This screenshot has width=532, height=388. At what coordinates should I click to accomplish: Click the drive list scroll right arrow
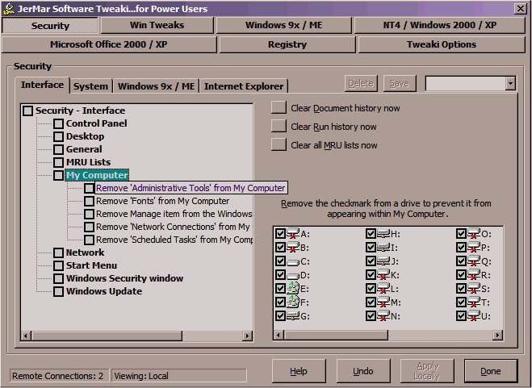497,336
